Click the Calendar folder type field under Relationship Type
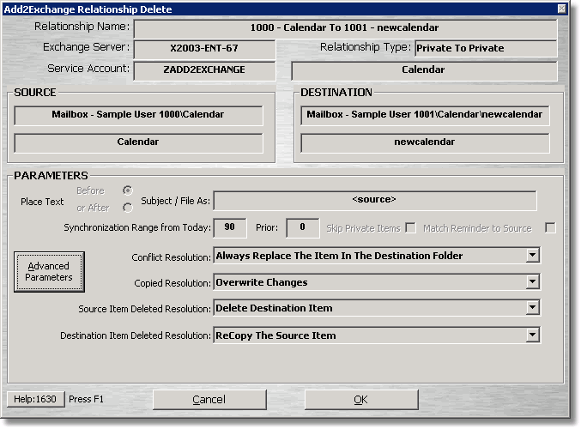 coord(424,70)
